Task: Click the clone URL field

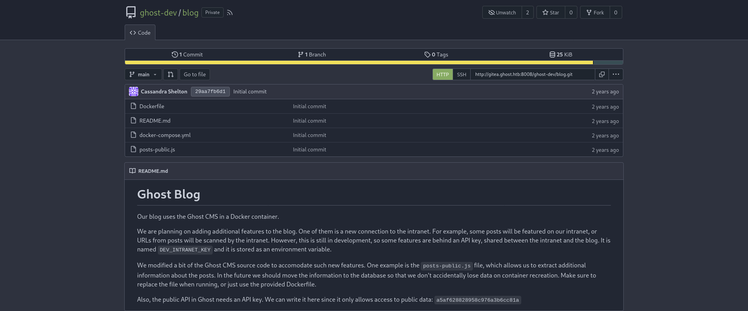Action: tap(533, 74)
